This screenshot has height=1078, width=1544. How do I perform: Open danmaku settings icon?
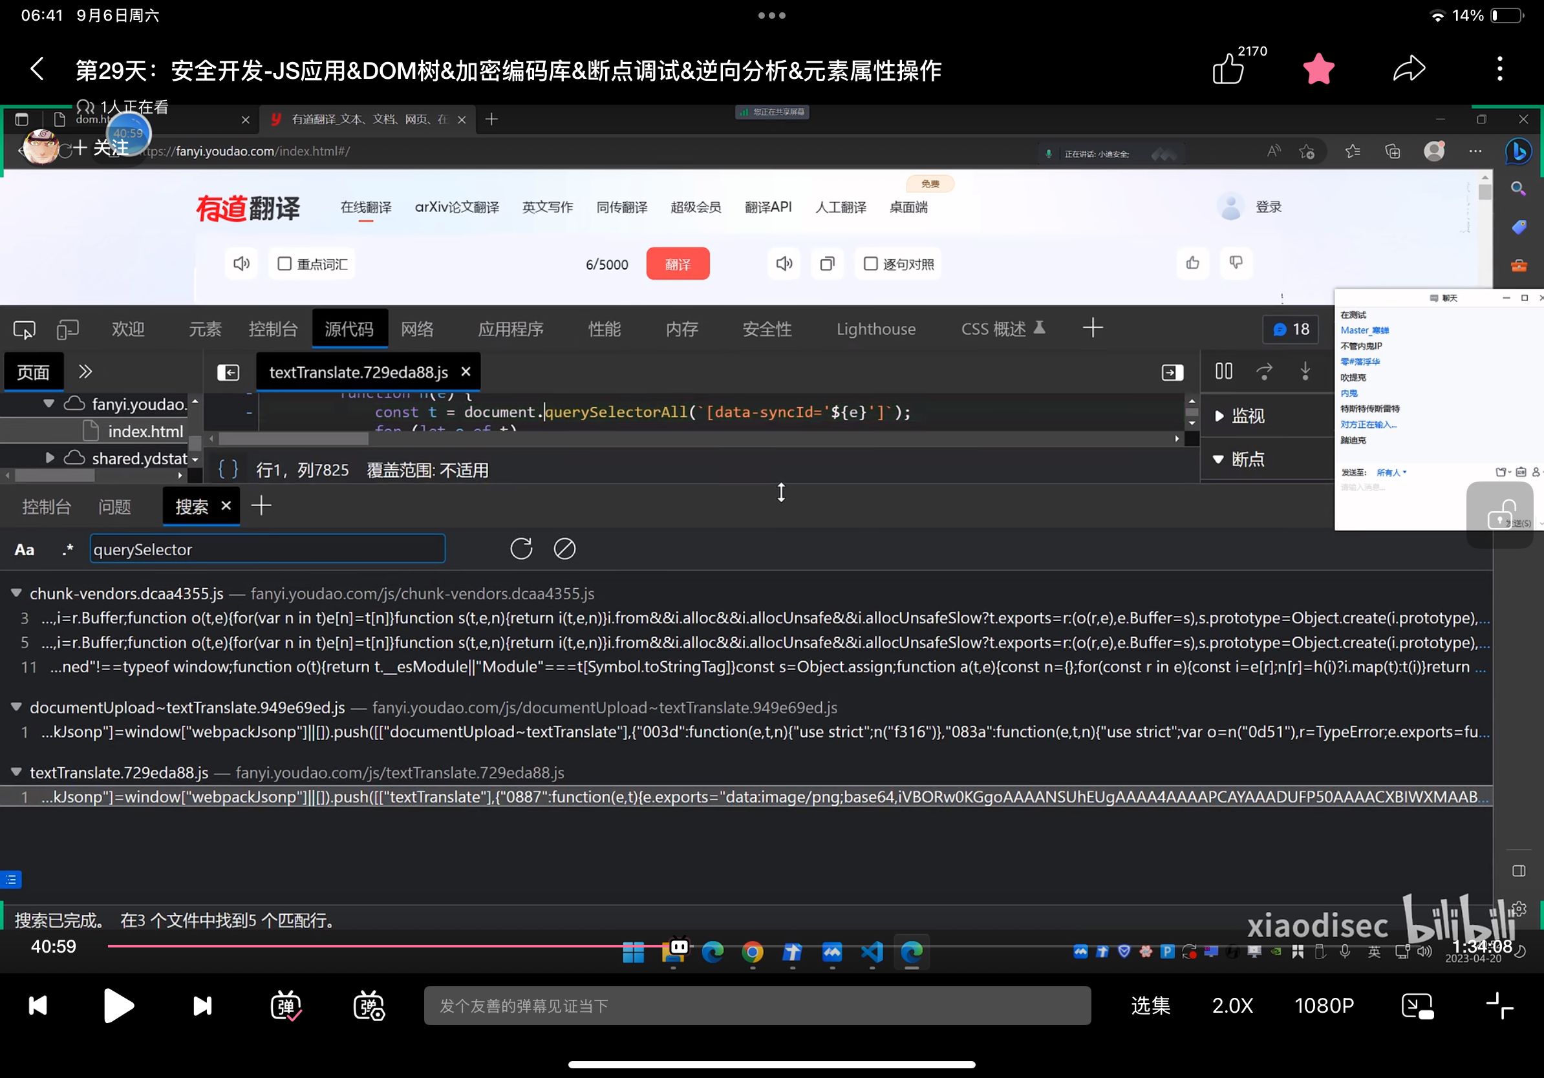tap(369, 1006)
